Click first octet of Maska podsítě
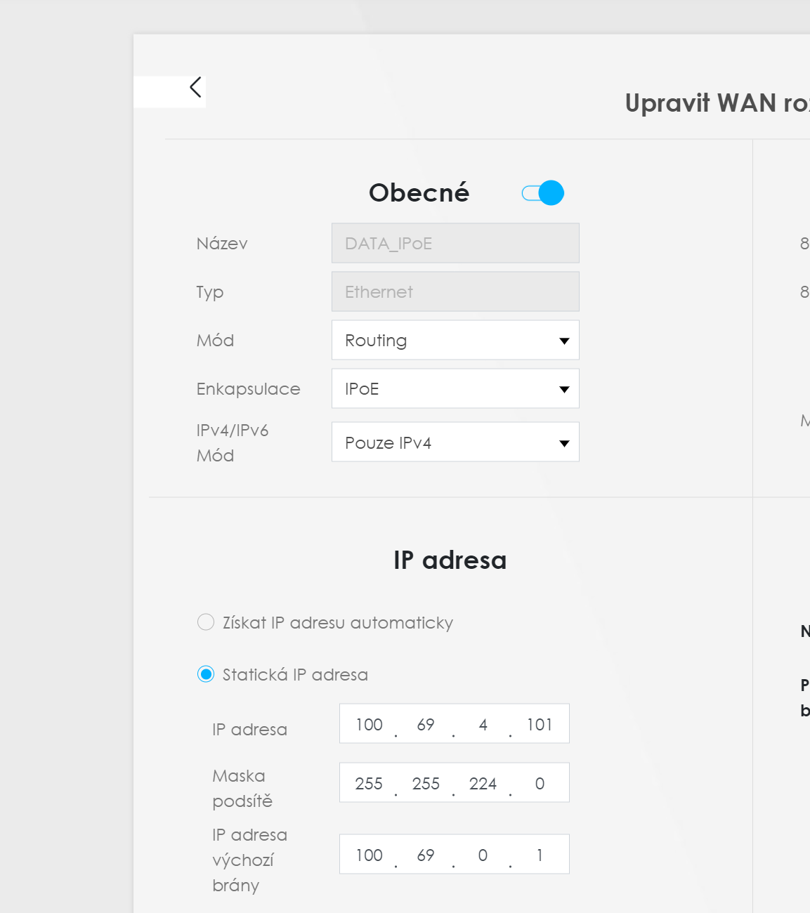Image resolution: width=810 pixels, height=913 pixels. pyautogui.click(x=369, y=783)
